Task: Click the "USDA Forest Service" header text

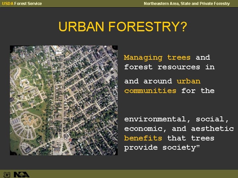Action: [22, 4]
